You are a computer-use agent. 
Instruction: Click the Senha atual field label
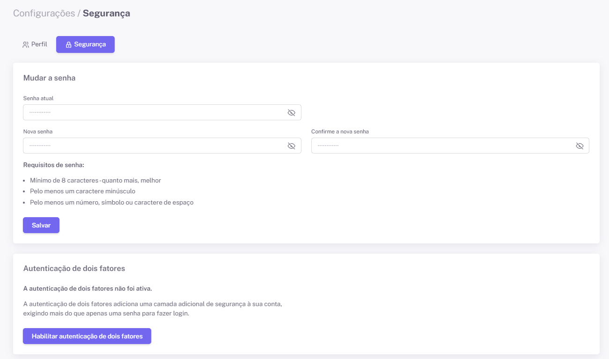tap(38, 98)
